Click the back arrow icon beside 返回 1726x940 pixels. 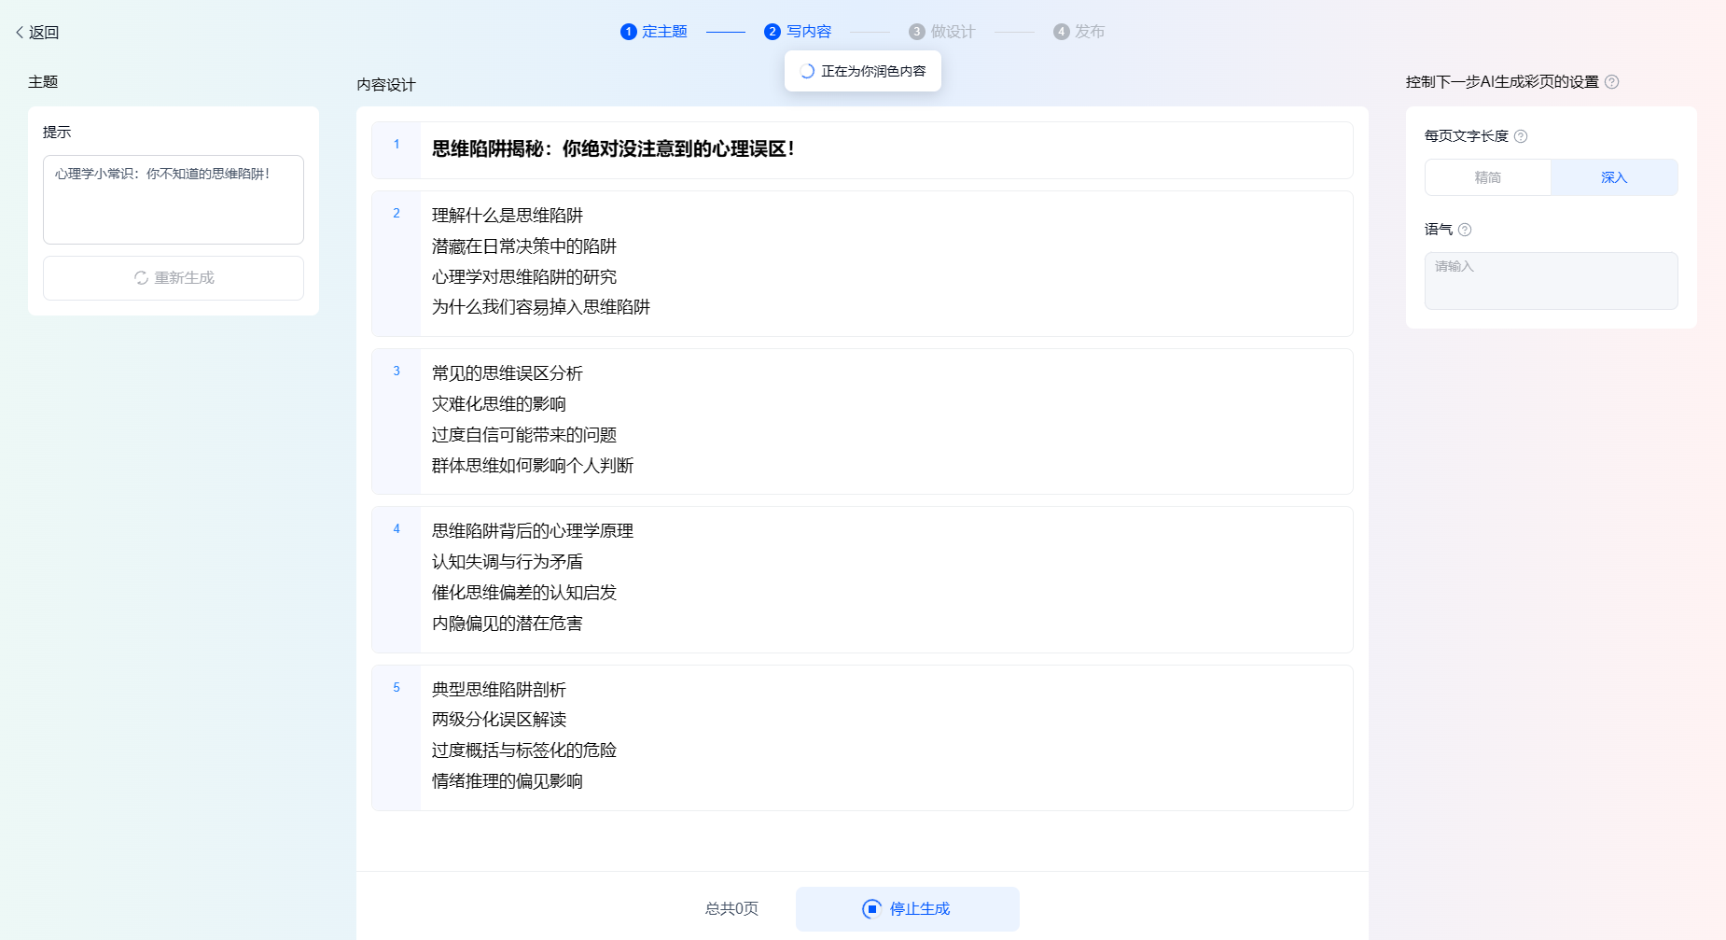[20, 32]
